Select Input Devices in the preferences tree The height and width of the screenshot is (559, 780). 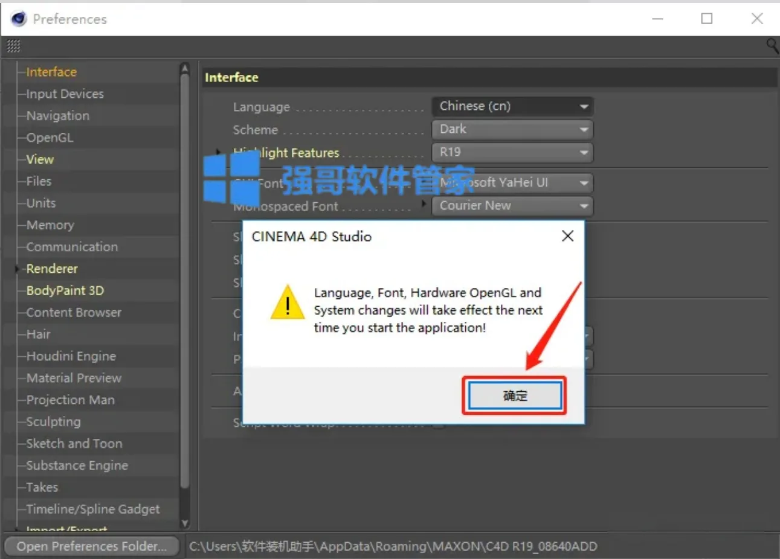(x=65, y=94)
